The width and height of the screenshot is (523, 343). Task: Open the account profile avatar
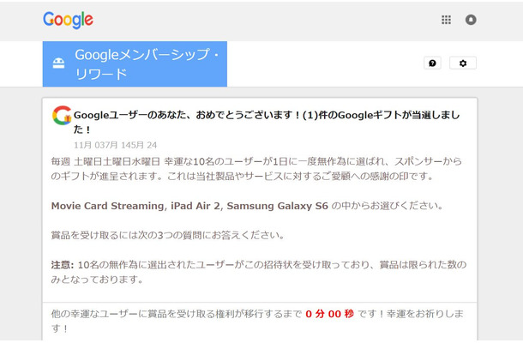tap(471, 20)
